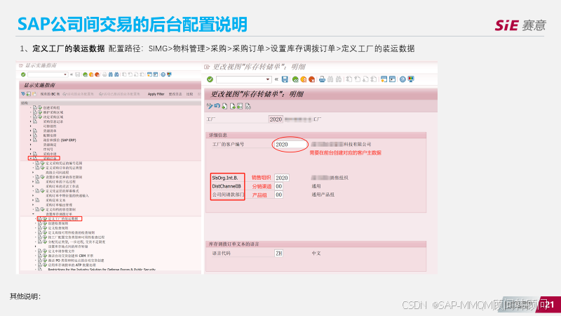Click the 更改日志 button in IMG toolbar

pos(175,94)
